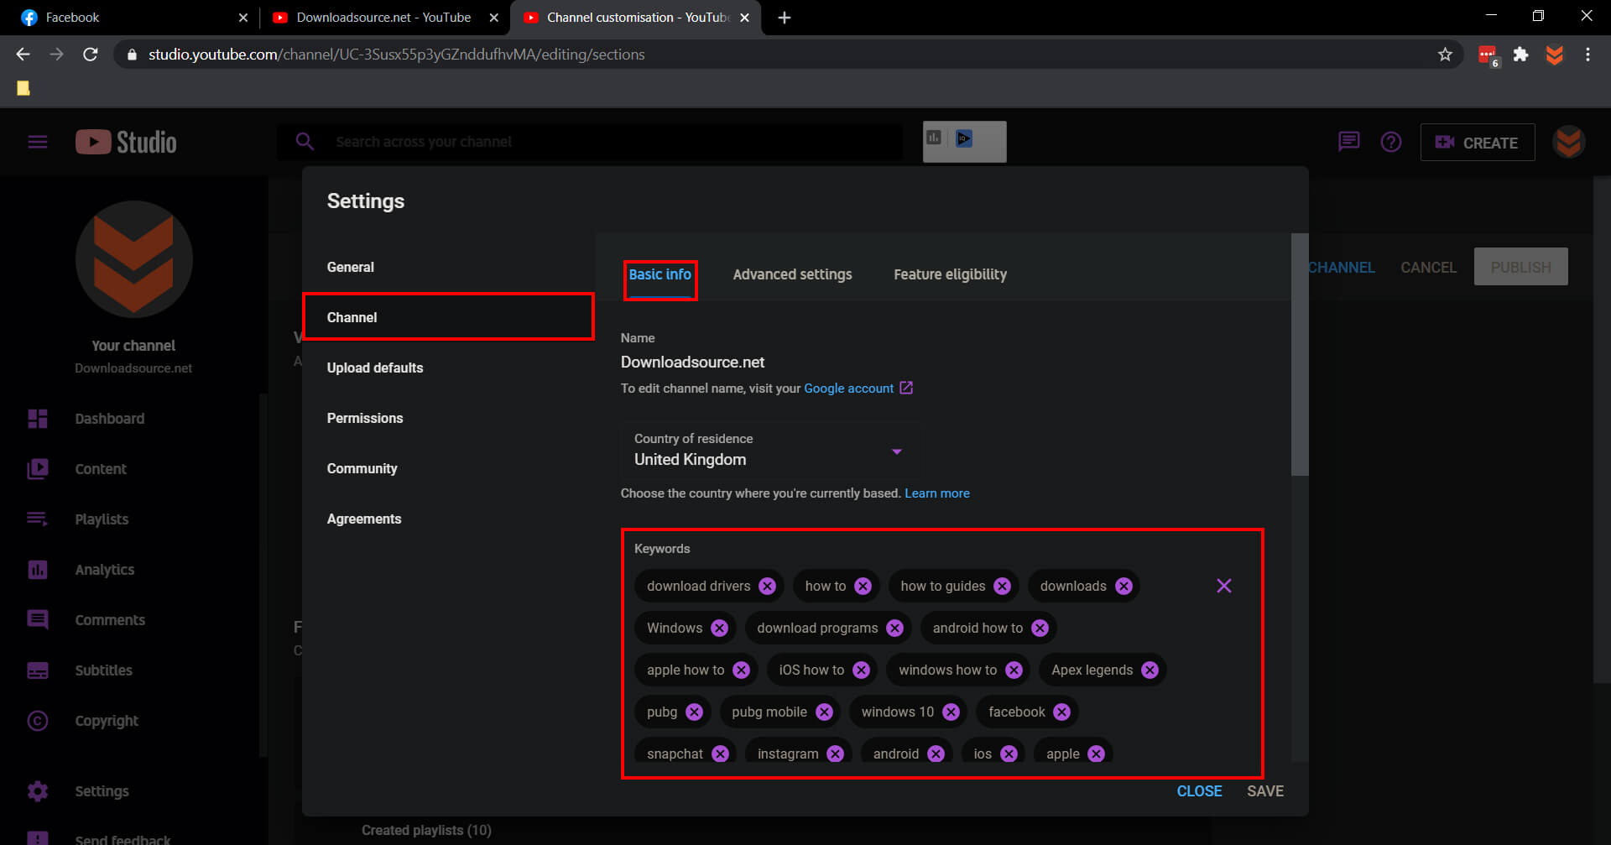Remove the 'Windows' keyword chip

tap(719, 628)
